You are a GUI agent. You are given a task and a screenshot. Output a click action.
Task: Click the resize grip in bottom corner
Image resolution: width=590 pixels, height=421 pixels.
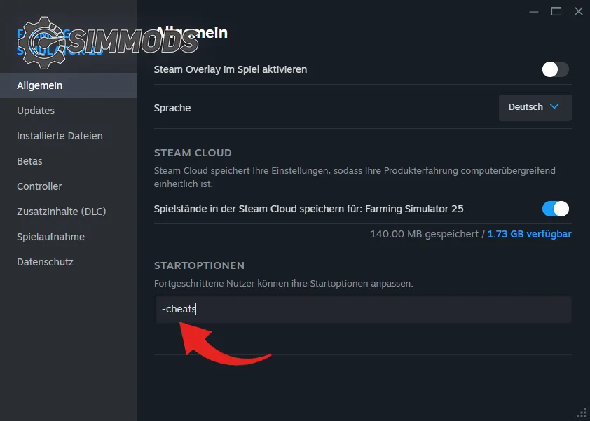(x=582, y=413)
